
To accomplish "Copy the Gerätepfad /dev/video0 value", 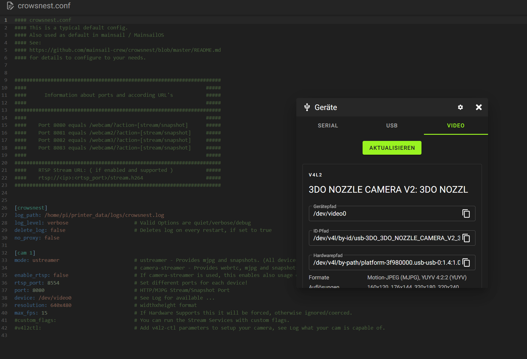I will pos(466,214).
